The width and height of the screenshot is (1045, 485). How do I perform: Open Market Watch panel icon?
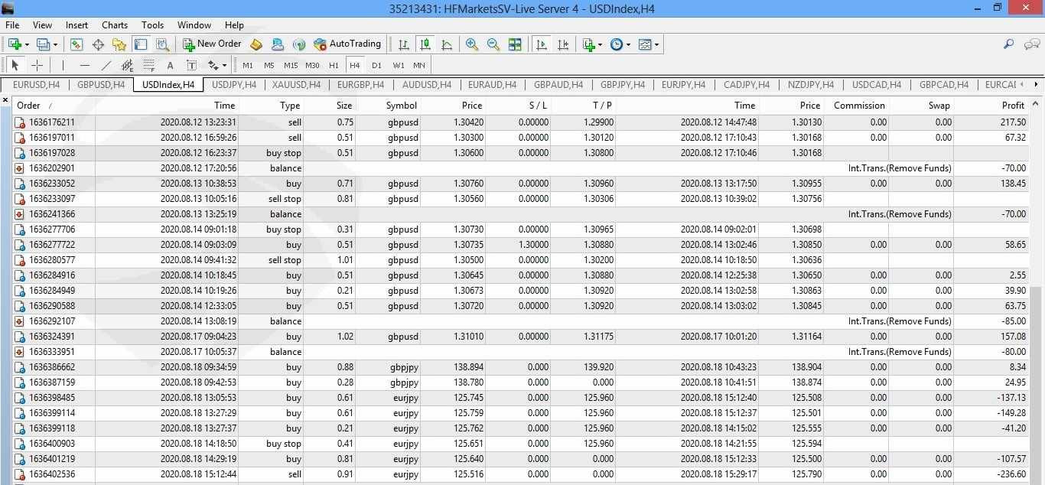click(x=77, y=44)
